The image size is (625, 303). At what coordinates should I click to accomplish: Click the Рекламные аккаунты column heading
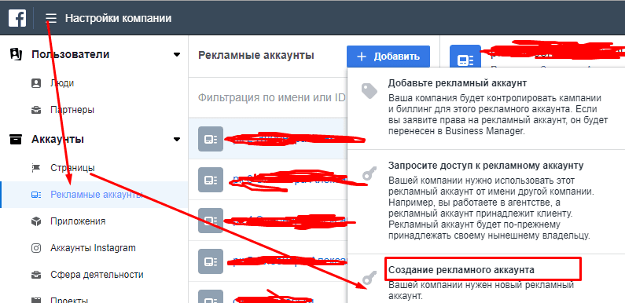[x=256, y=56]
